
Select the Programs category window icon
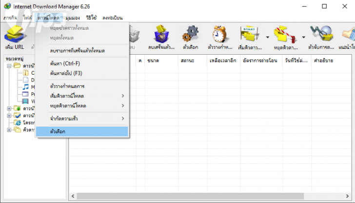click(25, 94)
